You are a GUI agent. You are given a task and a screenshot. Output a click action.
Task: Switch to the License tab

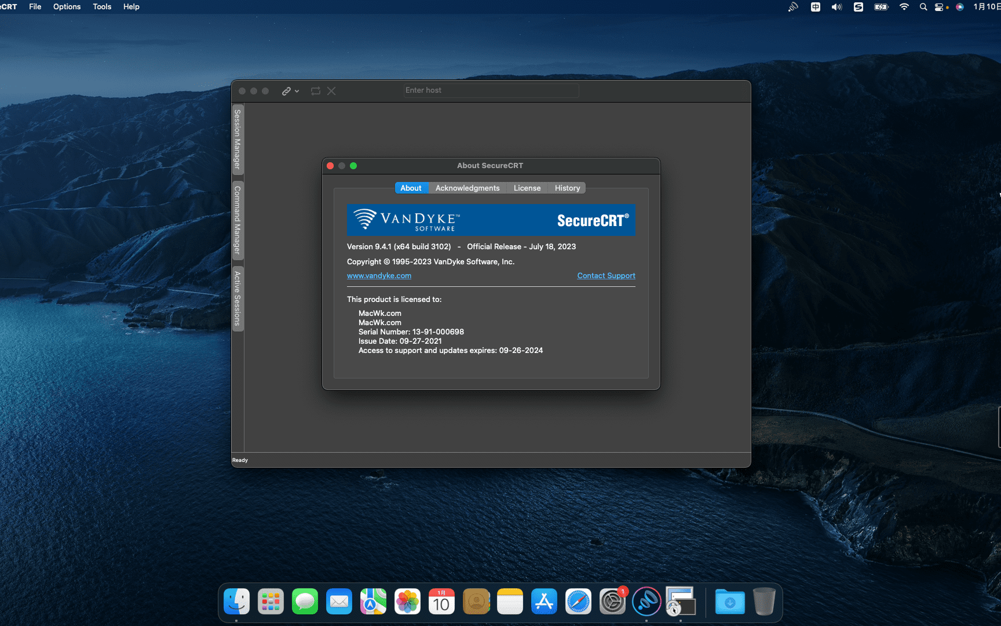(527, 188)
